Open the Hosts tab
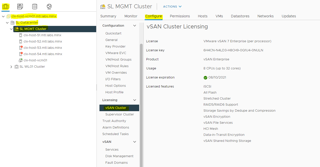Viewport: 320px width, 167px height. [203, 16]
